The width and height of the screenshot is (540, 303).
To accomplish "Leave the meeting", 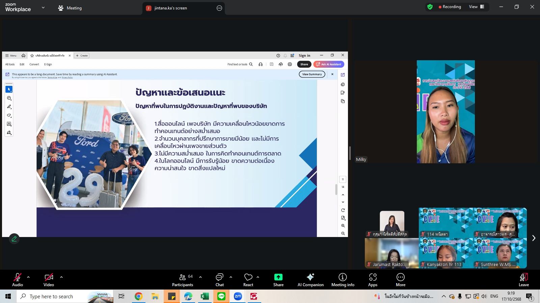I will 523,279.
